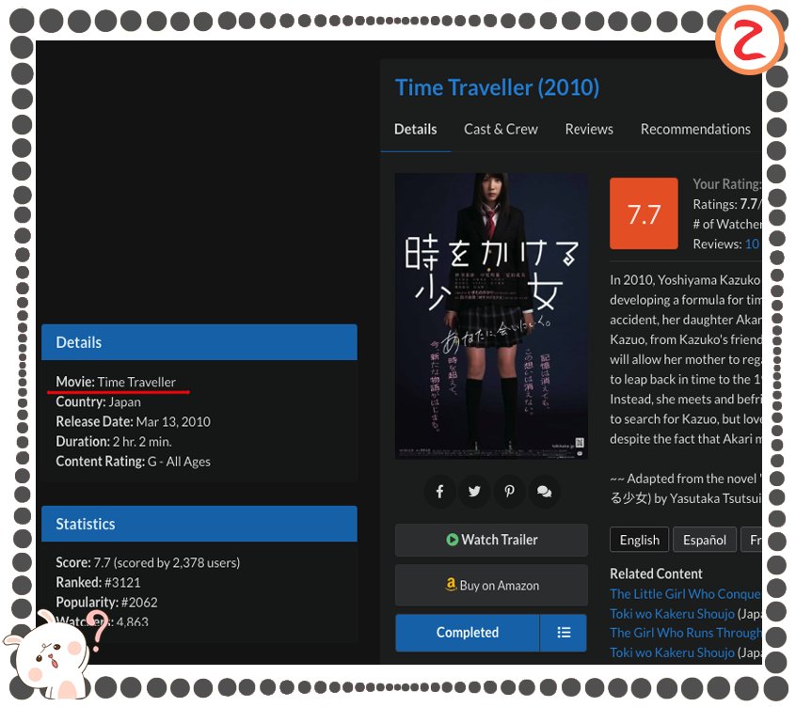Click 'Release Date: Mar 13, 2010' text
Screen dimensions: 796x707
click(133, 422)
